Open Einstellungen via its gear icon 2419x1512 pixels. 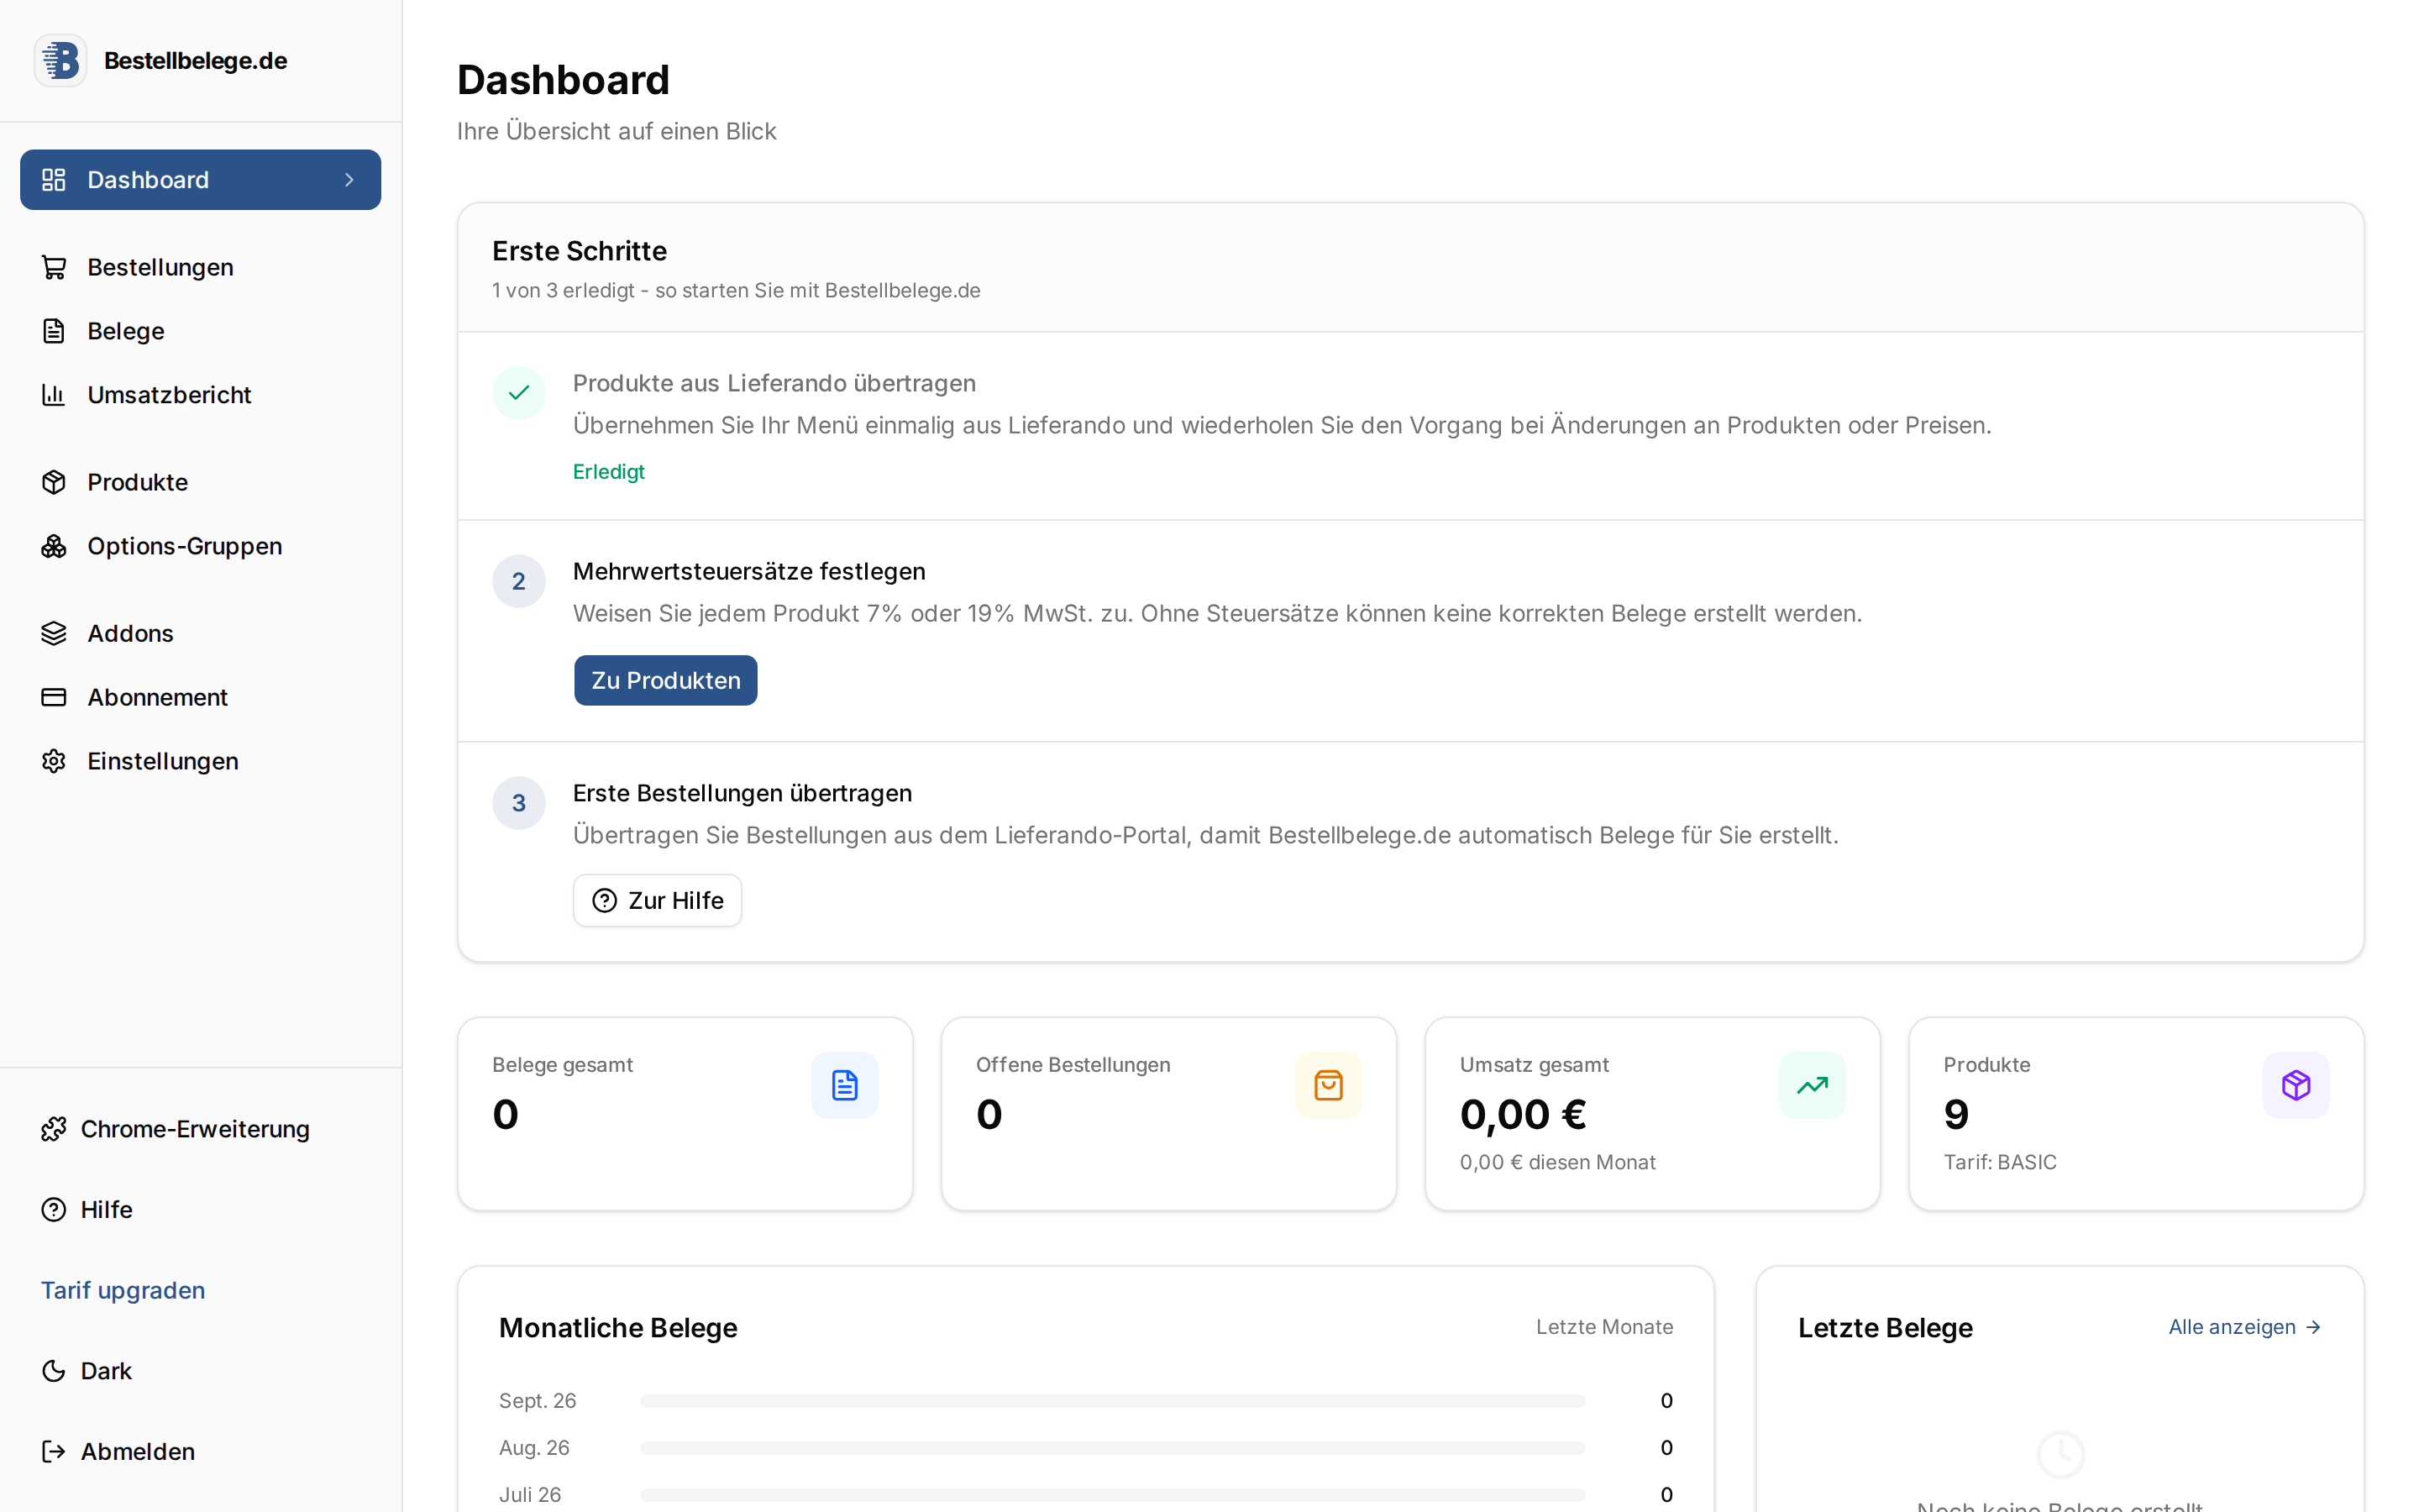(54, 761)
